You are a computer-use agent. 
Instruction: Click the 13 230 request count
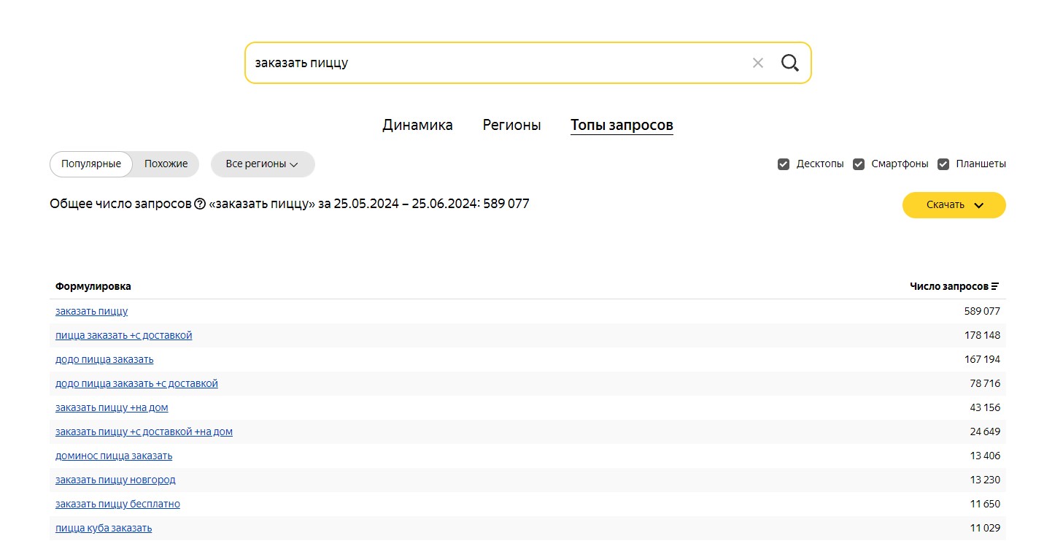985,480
